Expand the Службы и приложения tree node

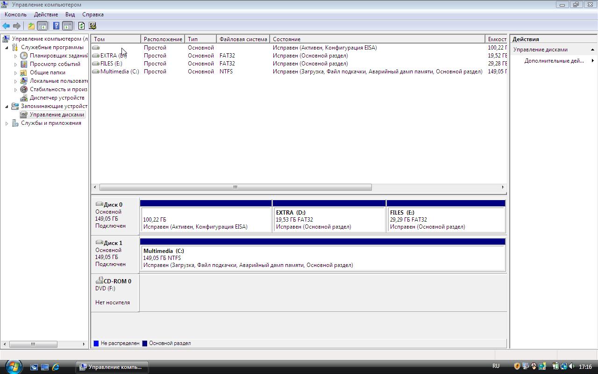coord(7,123)
